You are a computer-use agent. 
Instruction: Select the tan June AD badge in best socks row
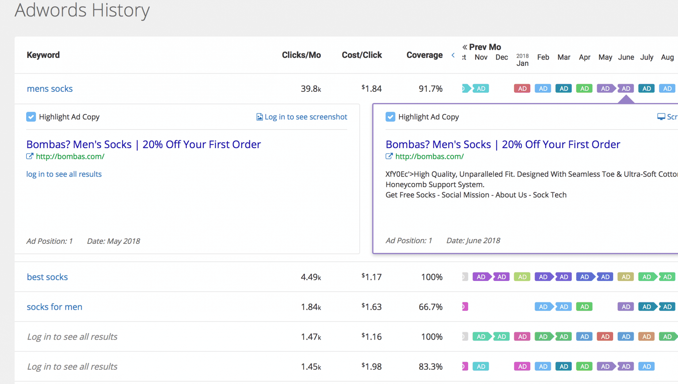tap(626, 277)
